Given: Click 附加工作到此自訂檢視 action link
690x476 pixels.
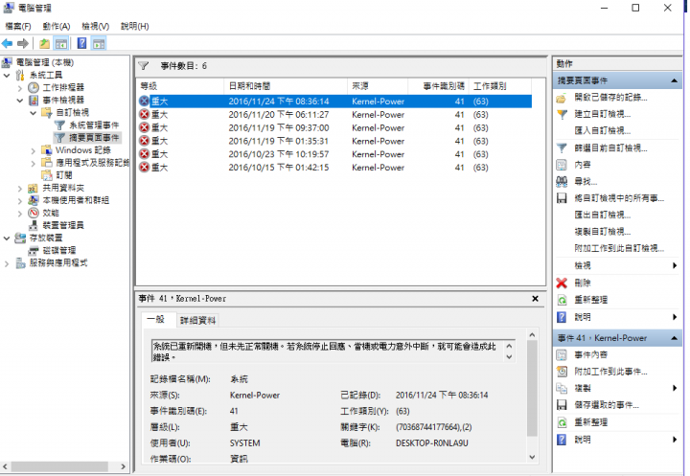Looking at the screenshot, I should tap(619, 249).
